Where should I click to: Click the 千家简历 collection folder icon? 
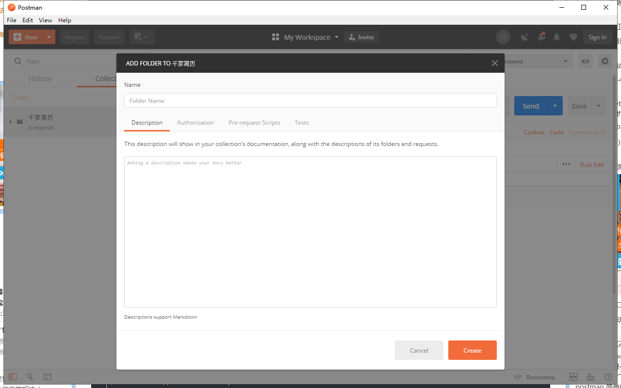(20, 122)
